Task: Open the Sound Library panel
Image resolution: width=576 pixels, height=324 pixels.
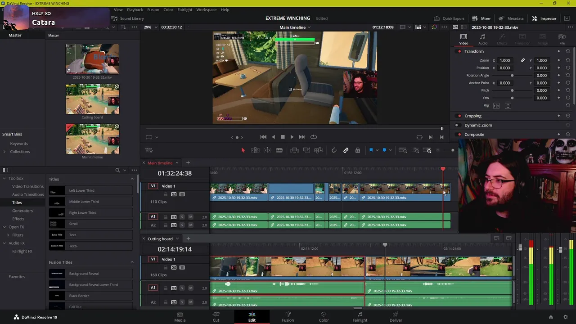Action: [x=128, y=18]
